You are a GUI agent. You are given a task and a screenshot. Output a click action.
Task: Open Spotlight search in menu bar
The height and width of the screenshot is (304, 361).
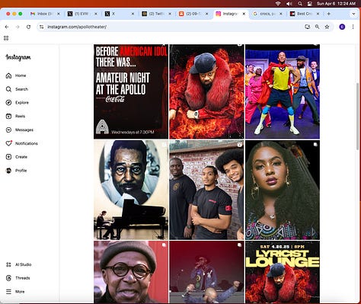pos(300,4)
